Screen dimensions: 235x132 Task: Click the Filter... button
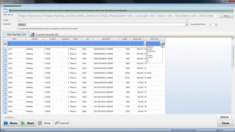(x=226, y=16)
